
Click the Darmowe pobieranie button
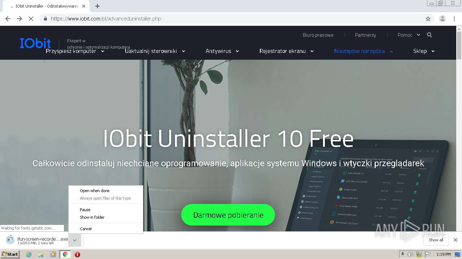(228, 215)
